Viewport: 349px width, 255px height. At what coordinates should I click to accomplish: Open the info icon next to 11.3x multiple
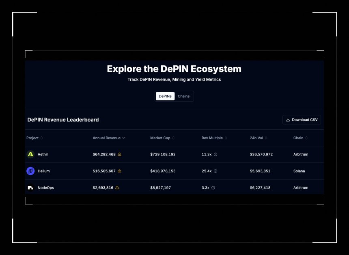215,154
